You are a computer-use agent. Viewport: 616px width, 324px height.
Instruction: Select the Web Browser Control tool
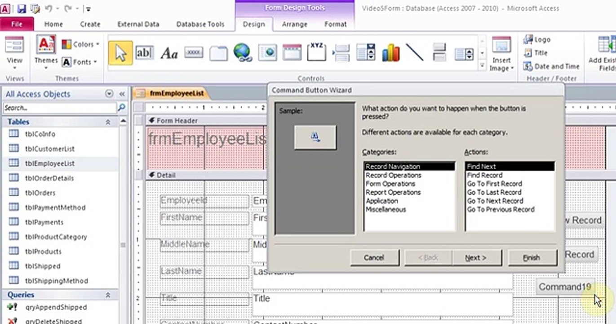[268, 53]
